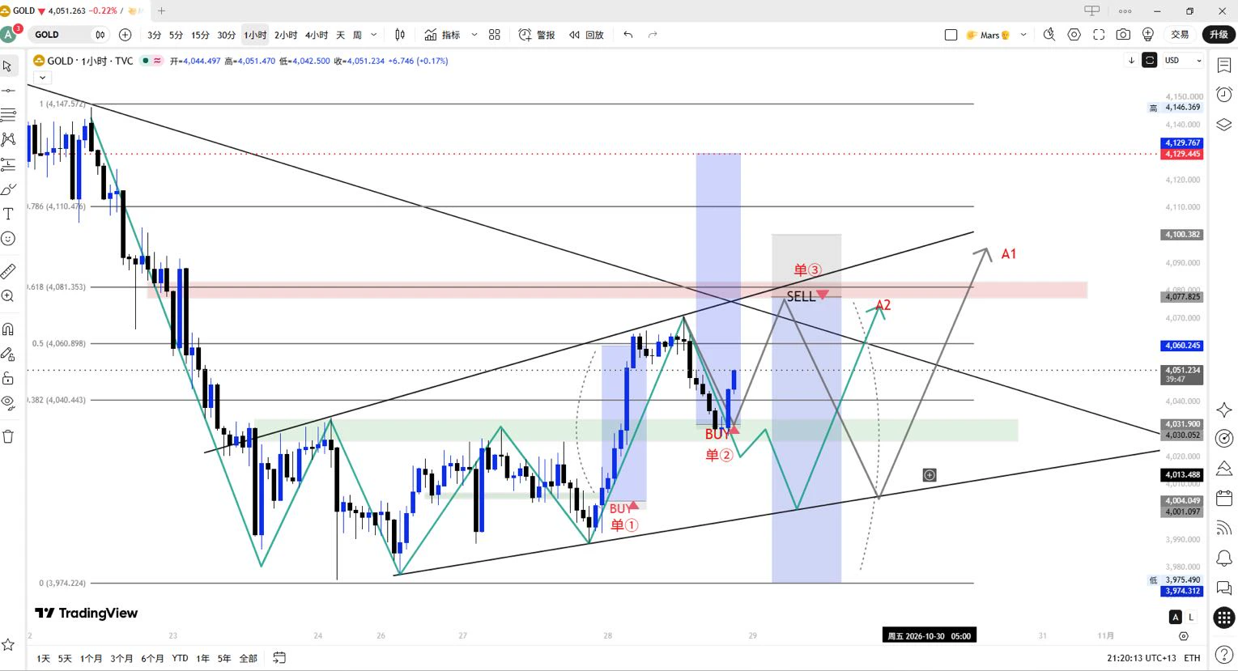Click the 升级 upgrade button
Viewport: 1238px width, 671px height.
coord(1219,35)
